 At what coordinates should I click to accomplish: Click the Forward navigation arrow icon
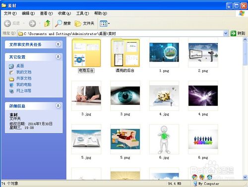click(x=32, y=23)
